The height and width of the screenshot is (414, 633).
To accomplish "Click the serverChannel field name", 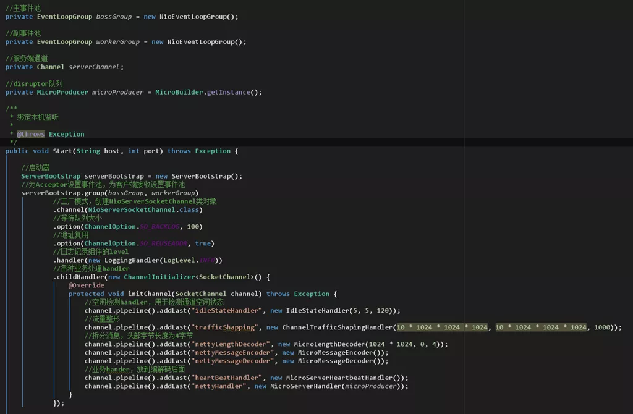I will (x=94, y=67).
